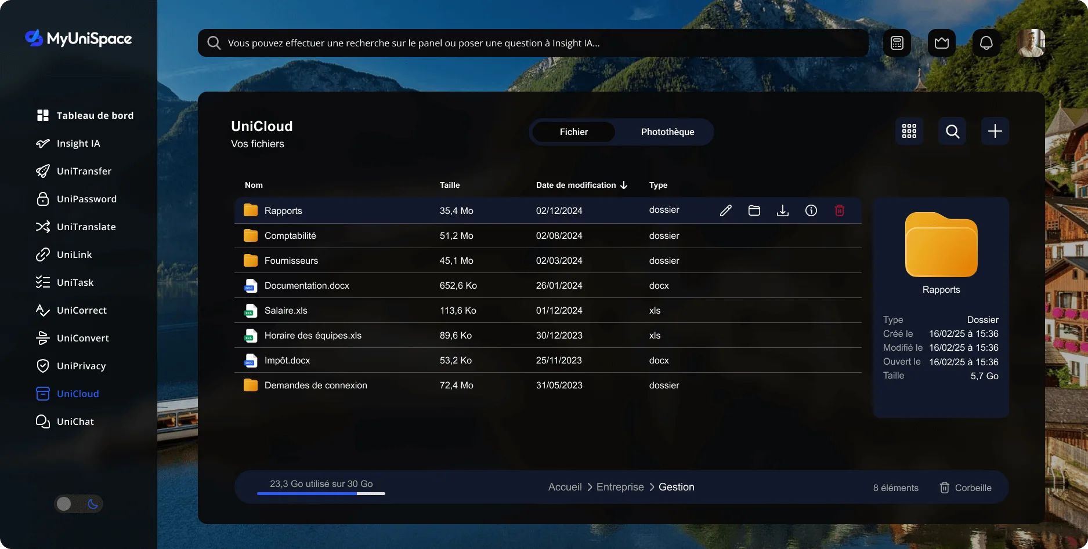The height and width of the screenshot is (549, 1088).
Task: Select the Fournisseurs folder
Action: click(x=548, y=260)
